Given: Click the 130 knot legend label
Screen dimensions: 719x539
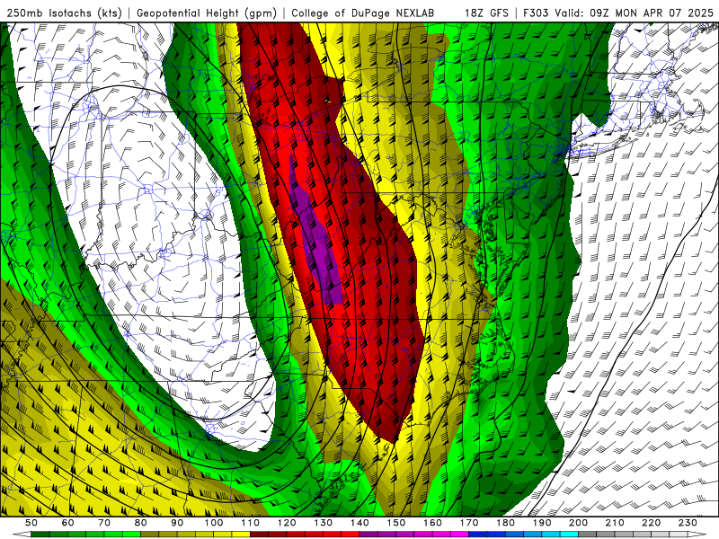Looking at the screenshot, I should (324, 523).
